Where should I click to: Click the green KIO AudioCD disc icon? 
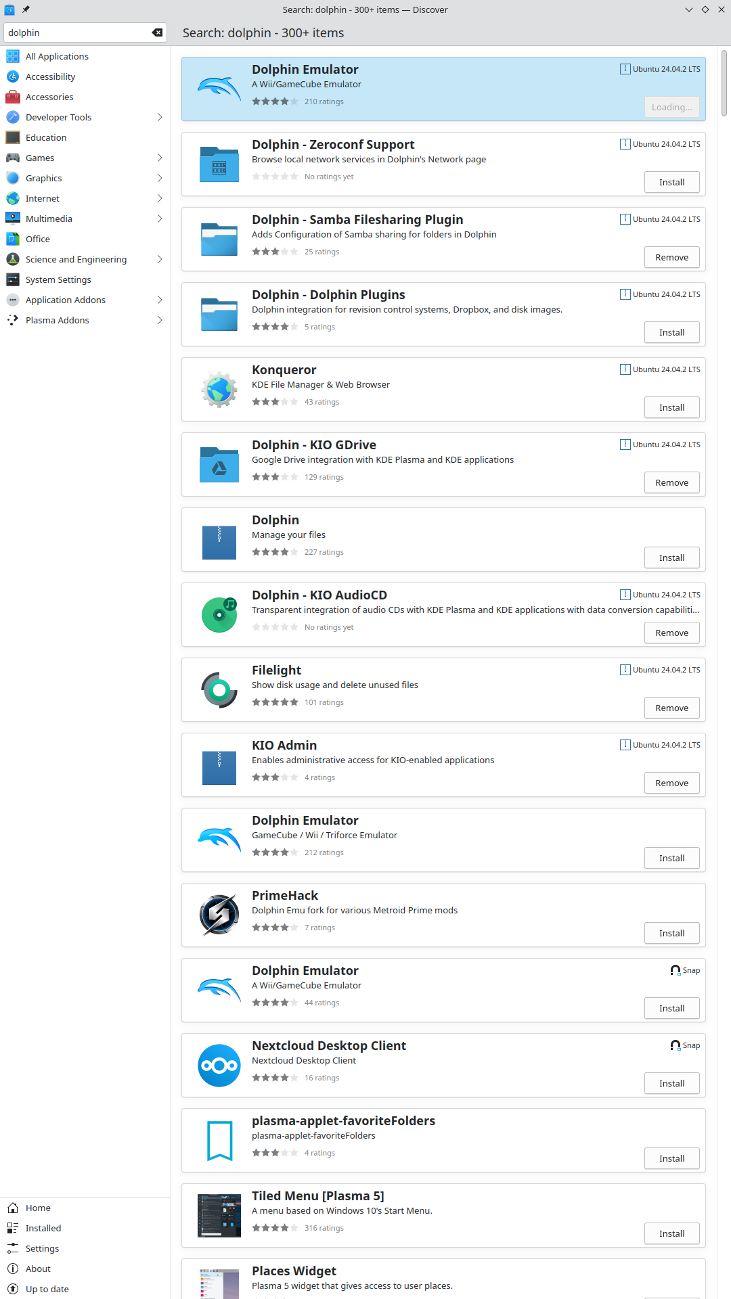point(219,614)
